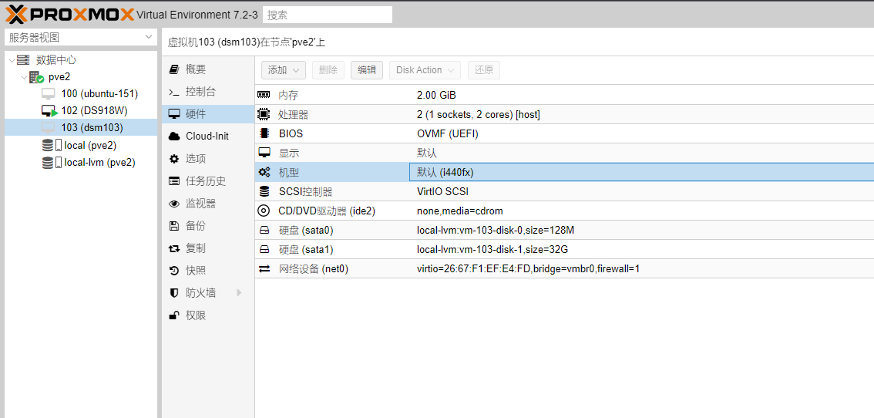
Task: Select the 机型 machine type row
Action: 564,173
